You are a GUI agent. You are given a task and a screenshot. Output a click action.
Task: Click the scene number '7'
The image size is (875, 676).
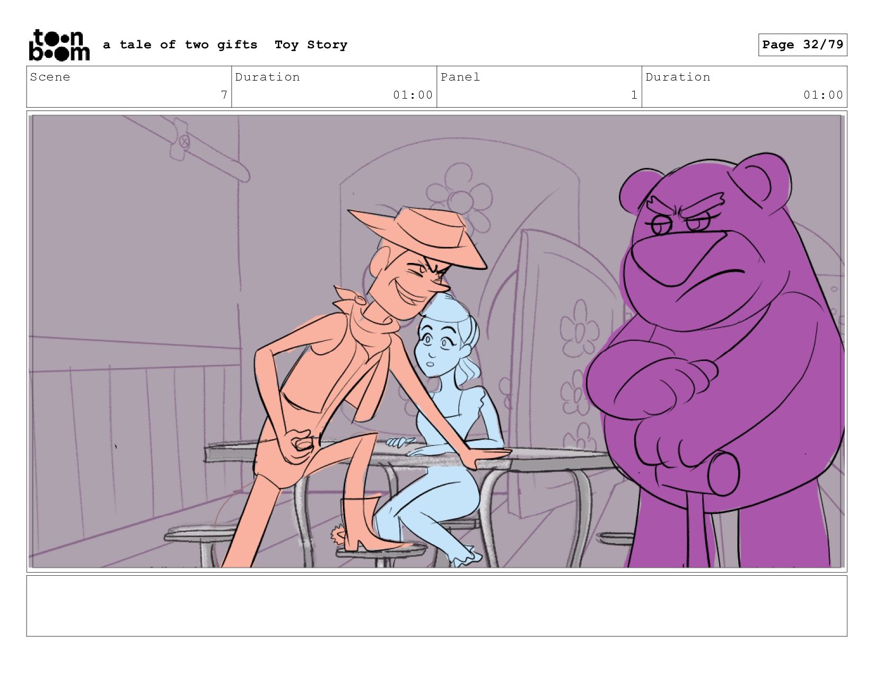click(x=224, y=95)
